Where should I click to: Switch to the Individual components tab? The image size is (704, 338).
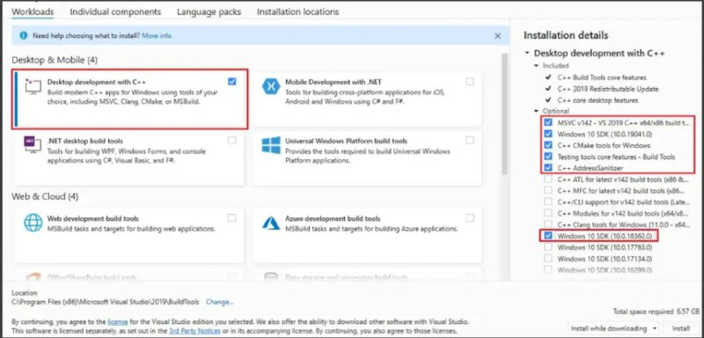[x=115, y=11]
